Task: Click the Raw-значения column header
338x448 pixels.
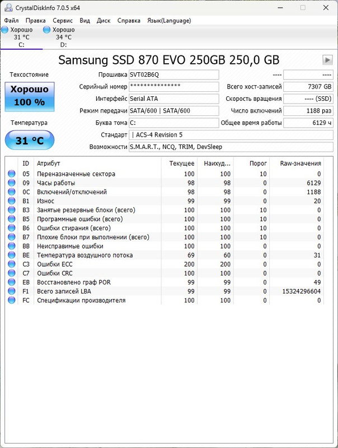Action: (297, 164)
